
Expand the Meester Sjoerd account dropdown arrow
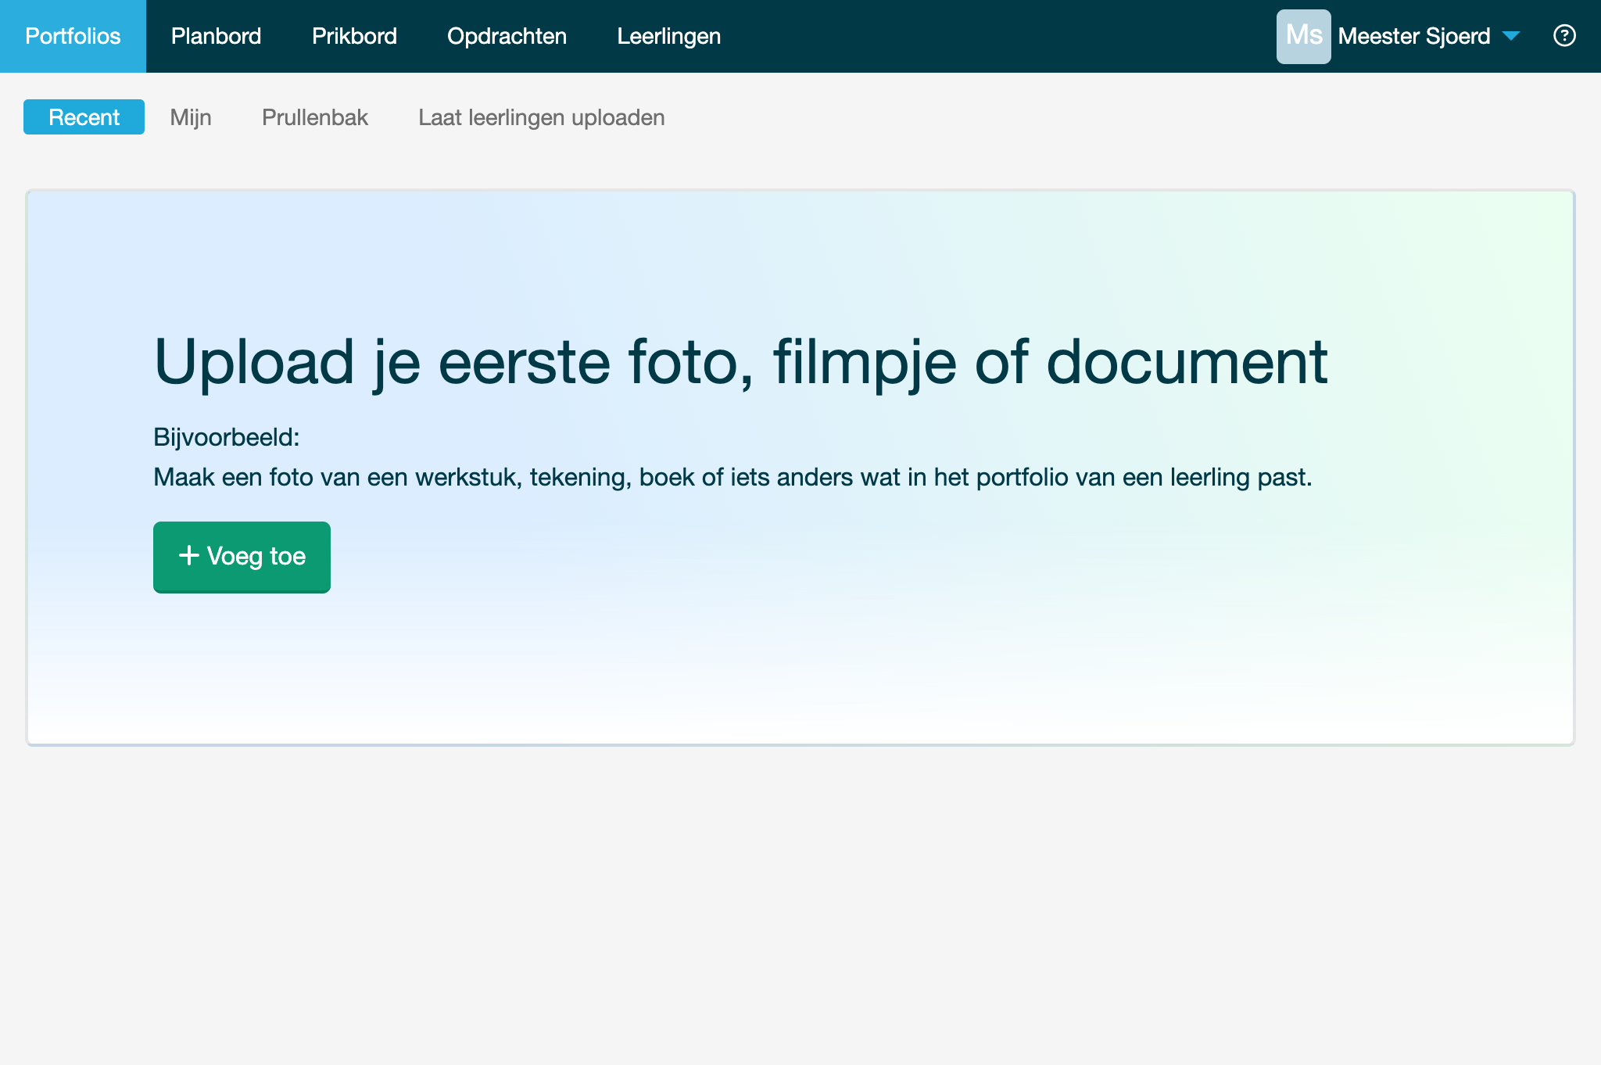click(x=1511, y=36)
